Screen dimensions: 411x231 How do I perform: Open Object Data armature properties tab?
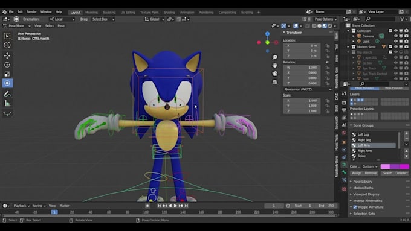344,165
